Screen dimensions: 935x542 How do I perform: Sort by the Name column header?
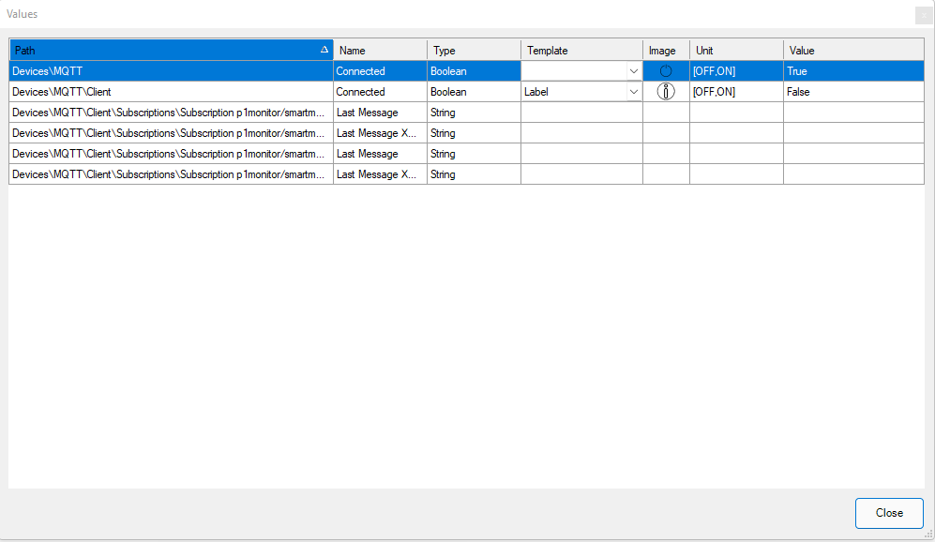(x=380, y=51)
